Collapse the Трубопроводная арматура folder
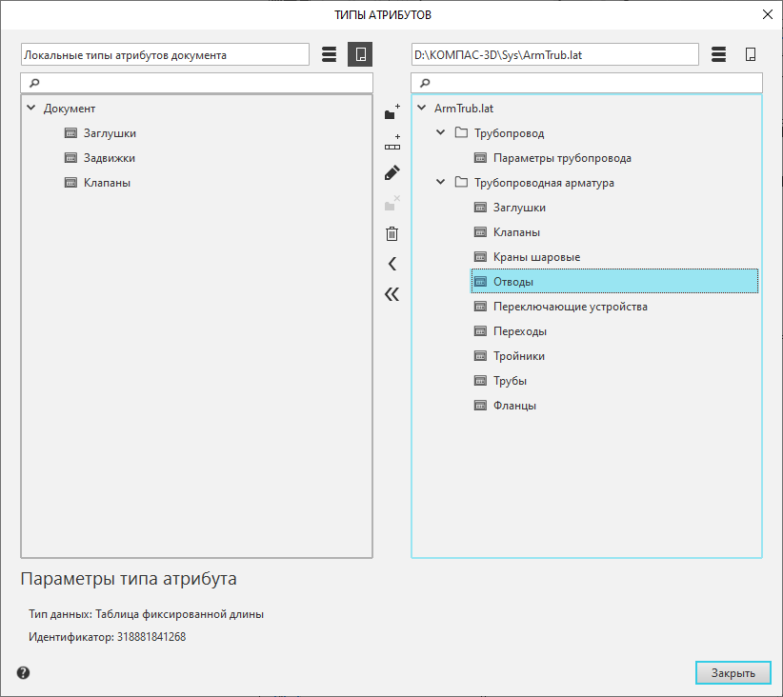This screenshot has width=783, height=697. pos(441,183)
